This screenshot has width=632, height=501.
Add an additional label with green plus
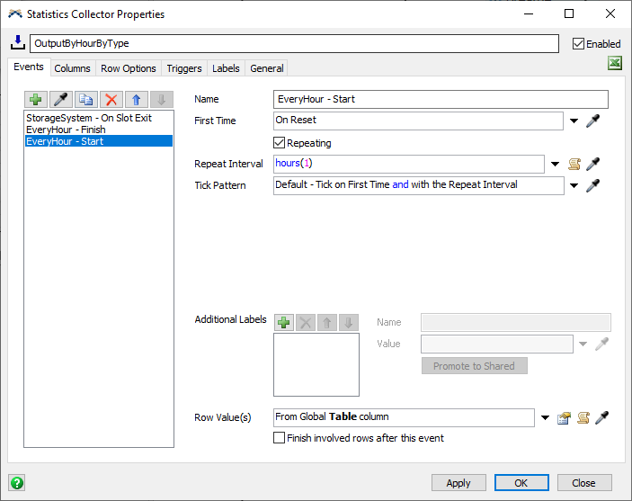coord(284,322)
